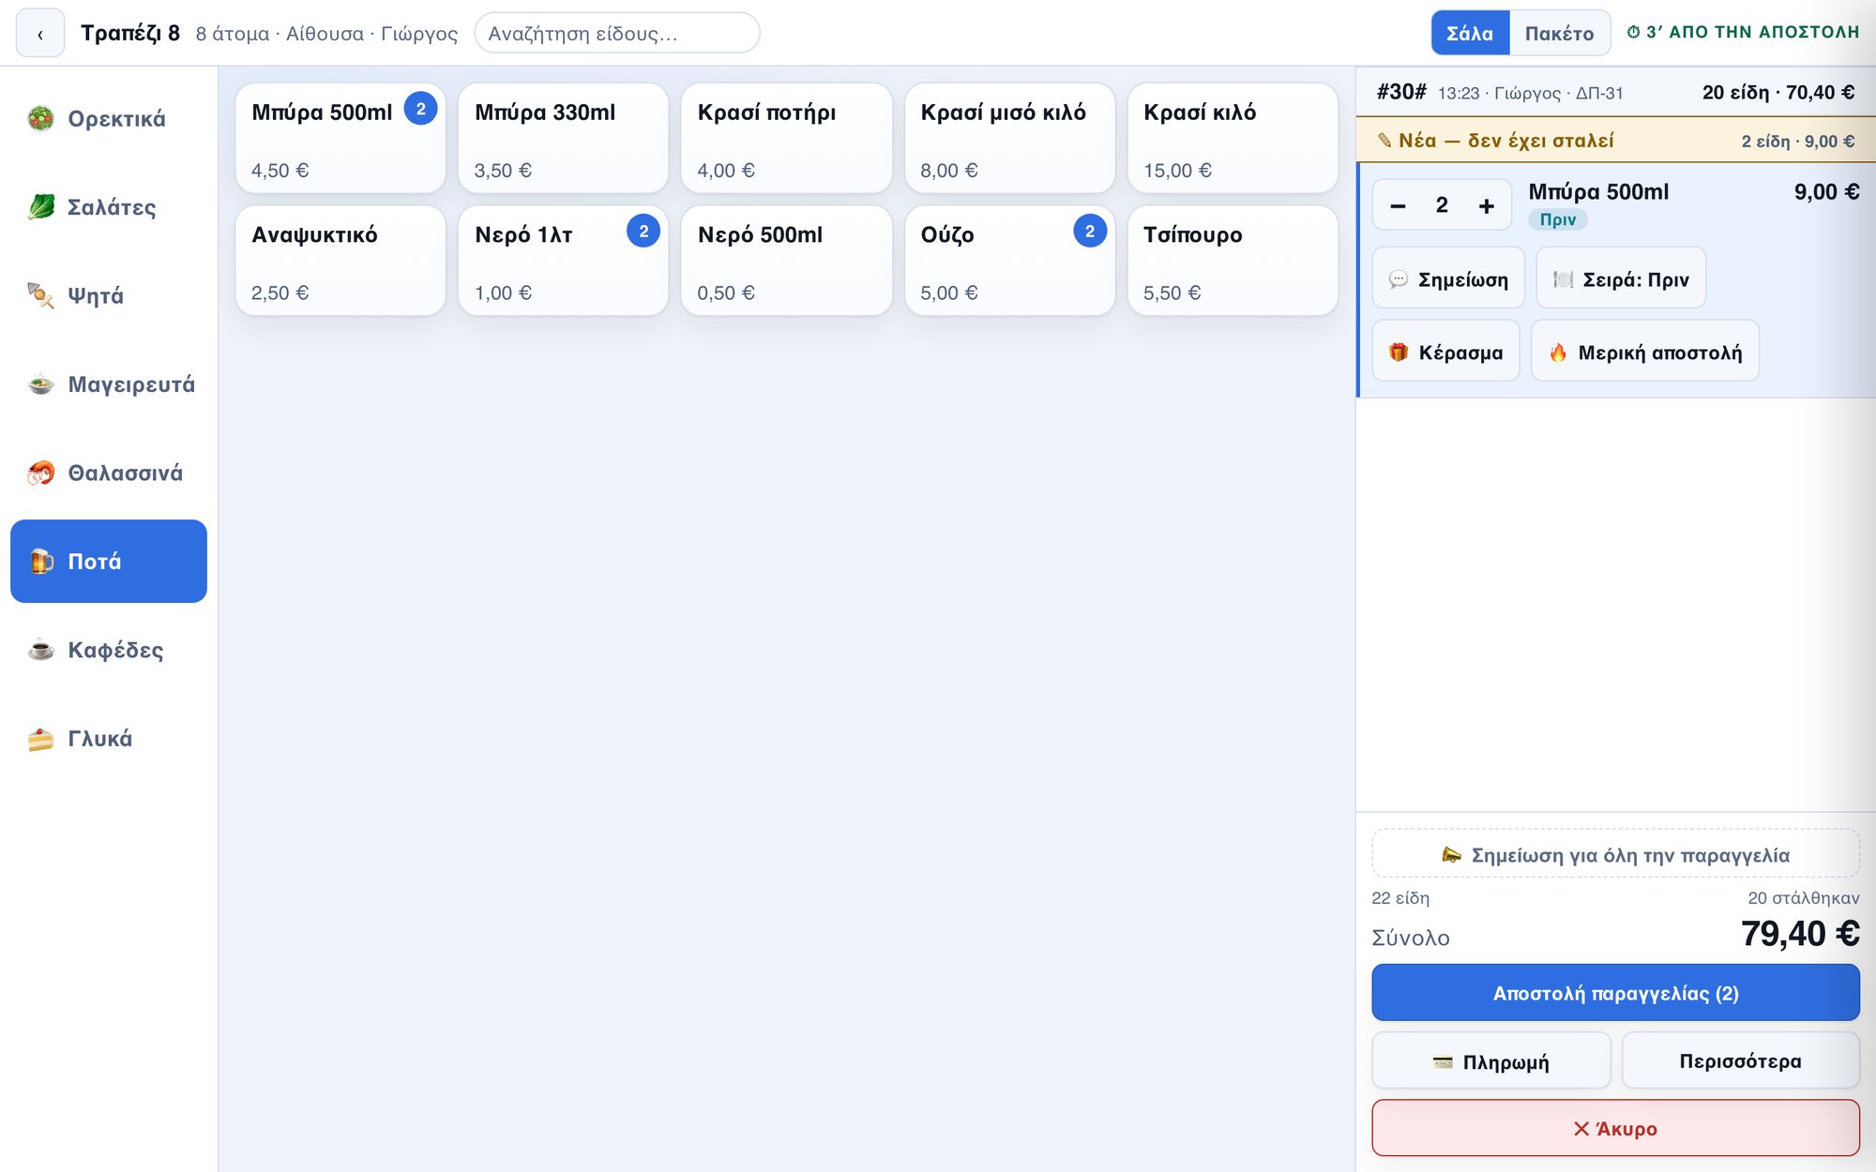1876x1172 pixels.
Task: Click the Σημείωση speech bubble icon
Action: tap(1398, 279)
